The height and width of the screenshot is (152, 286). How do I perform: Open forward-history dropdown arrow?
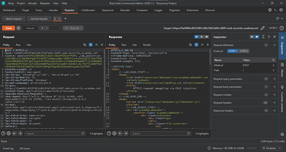pos(58,28)
